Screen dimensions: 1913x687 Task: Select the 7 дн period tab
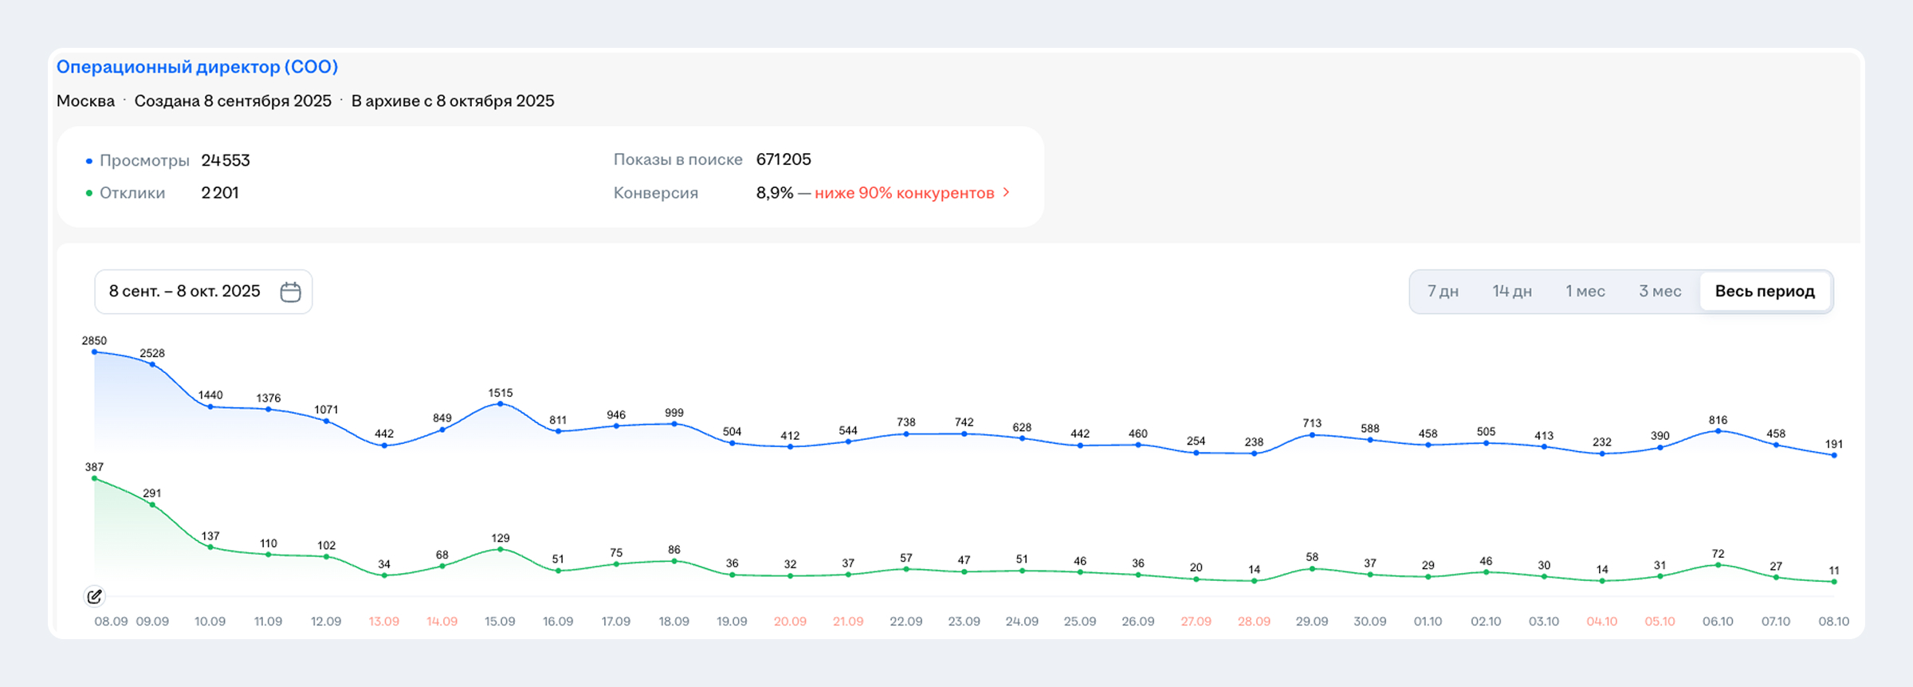1443,292
